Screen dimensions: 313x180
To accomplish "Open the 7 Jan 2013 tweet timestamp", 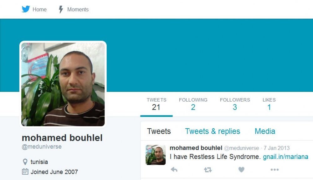I will [x=276, y=148].
